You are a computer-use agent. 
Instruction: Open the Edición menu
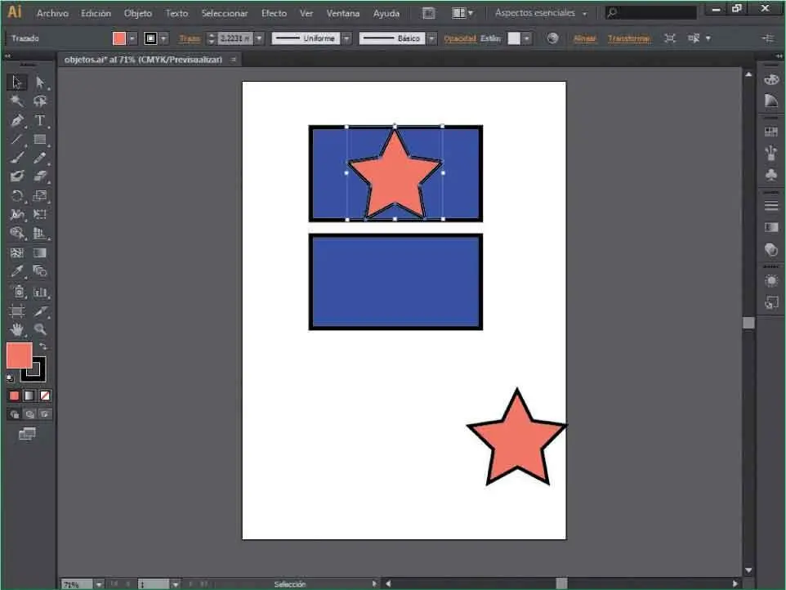pyautogui.click(x=96, y=14)
